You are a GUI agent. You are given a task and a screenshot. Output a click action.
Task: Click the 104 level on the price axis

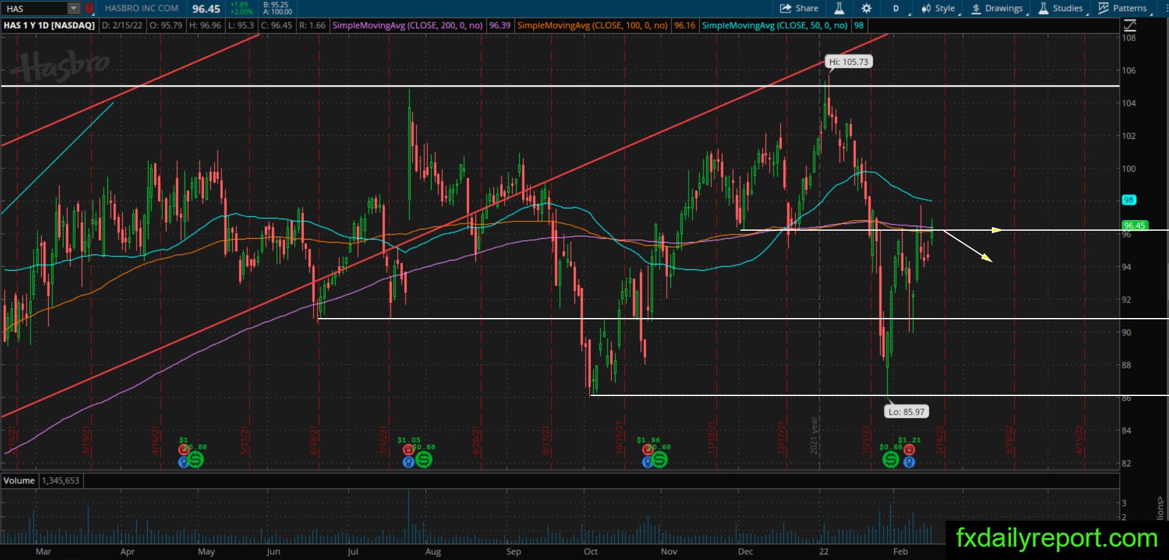(x=1129, y=103)
